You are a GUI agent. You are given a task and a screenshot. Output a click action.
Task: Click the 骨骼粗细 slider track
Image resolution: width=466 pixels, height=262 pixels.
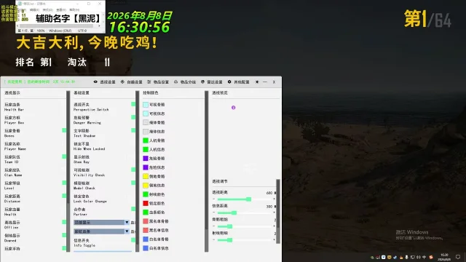[245, 226]
